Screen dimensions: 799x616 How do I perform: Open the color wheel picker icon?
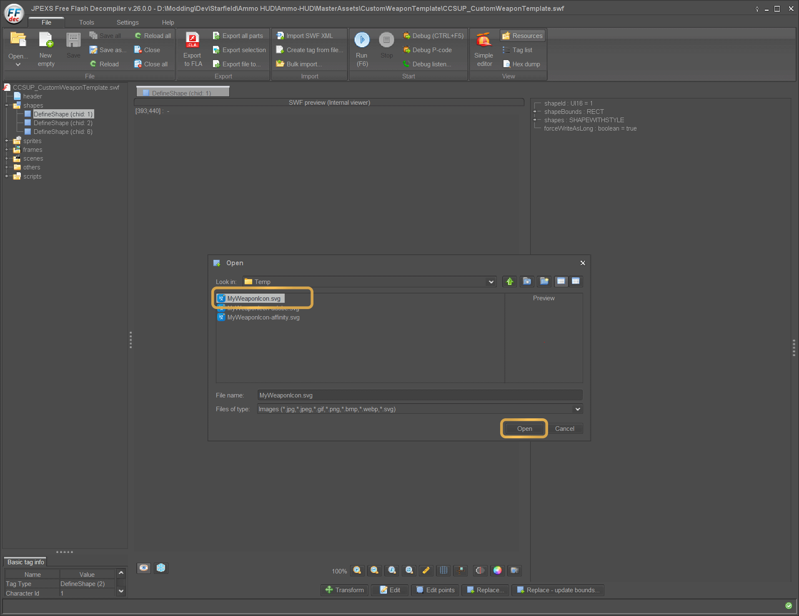[x=497, y=570]
